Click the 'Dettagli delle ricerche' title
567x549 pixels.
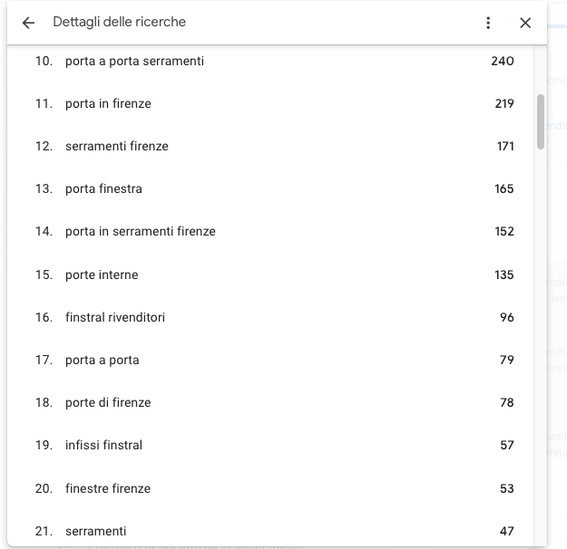pos(120,22)
